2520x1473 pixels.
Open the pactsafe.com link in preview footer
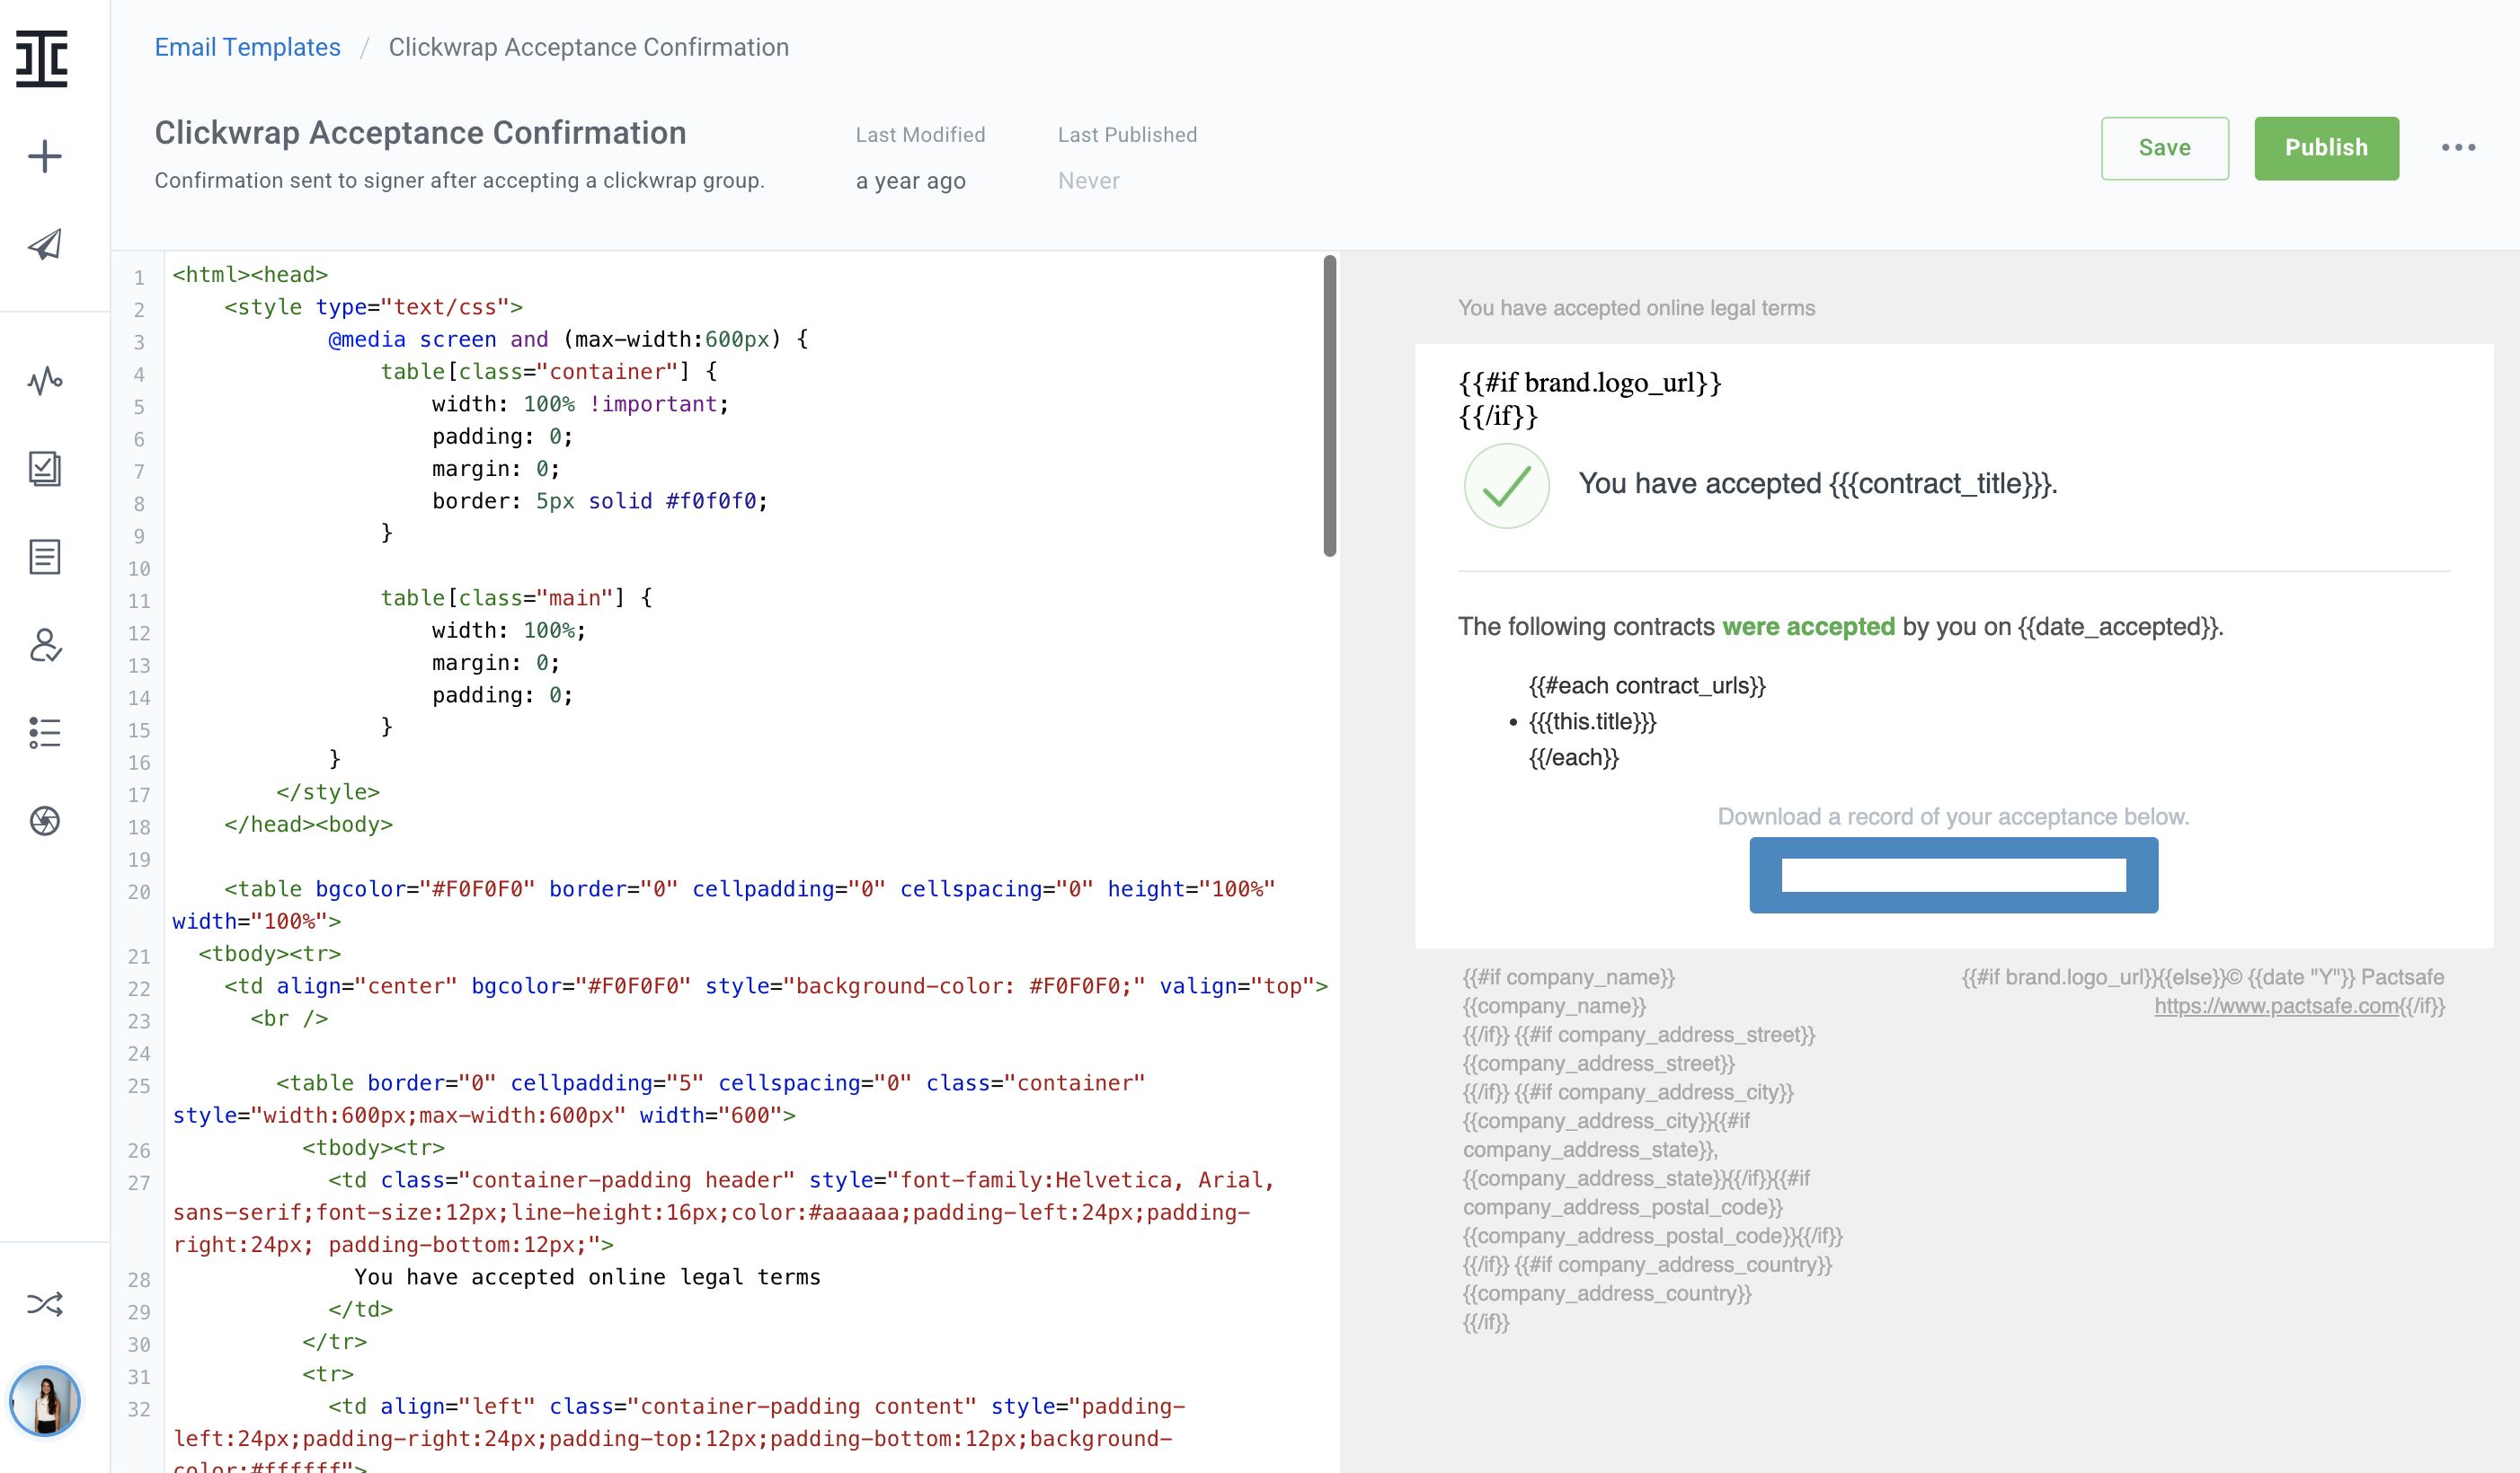tap(2275, 1006)
